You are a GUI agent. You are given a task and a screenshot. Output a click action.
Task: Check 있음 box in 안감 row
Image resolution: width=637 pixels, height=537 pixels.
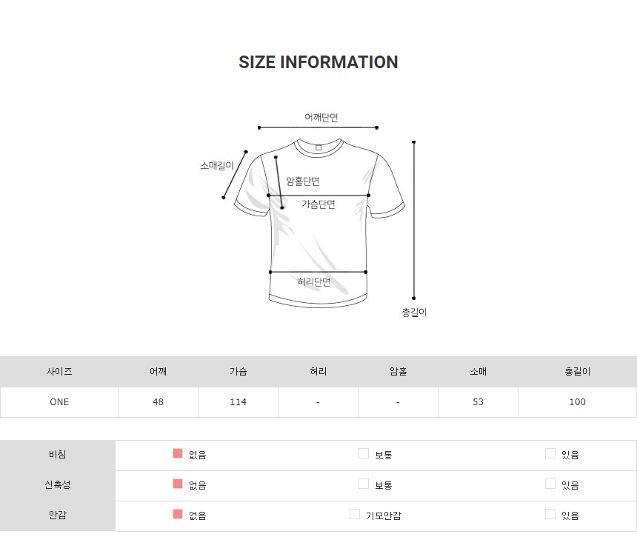click(550, 514)
